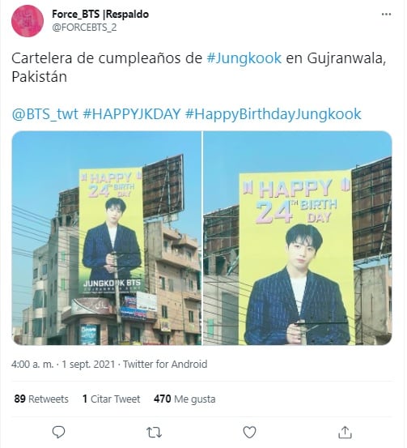Viewport: 407px width, 448px height.
Task: Open the #HappyBirthdayJungkook hashtag
Action: [x=273, y=114]
